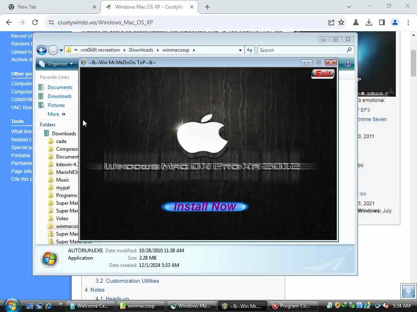
Task: Open Downloads favorite link
Action: click(59, 96)
